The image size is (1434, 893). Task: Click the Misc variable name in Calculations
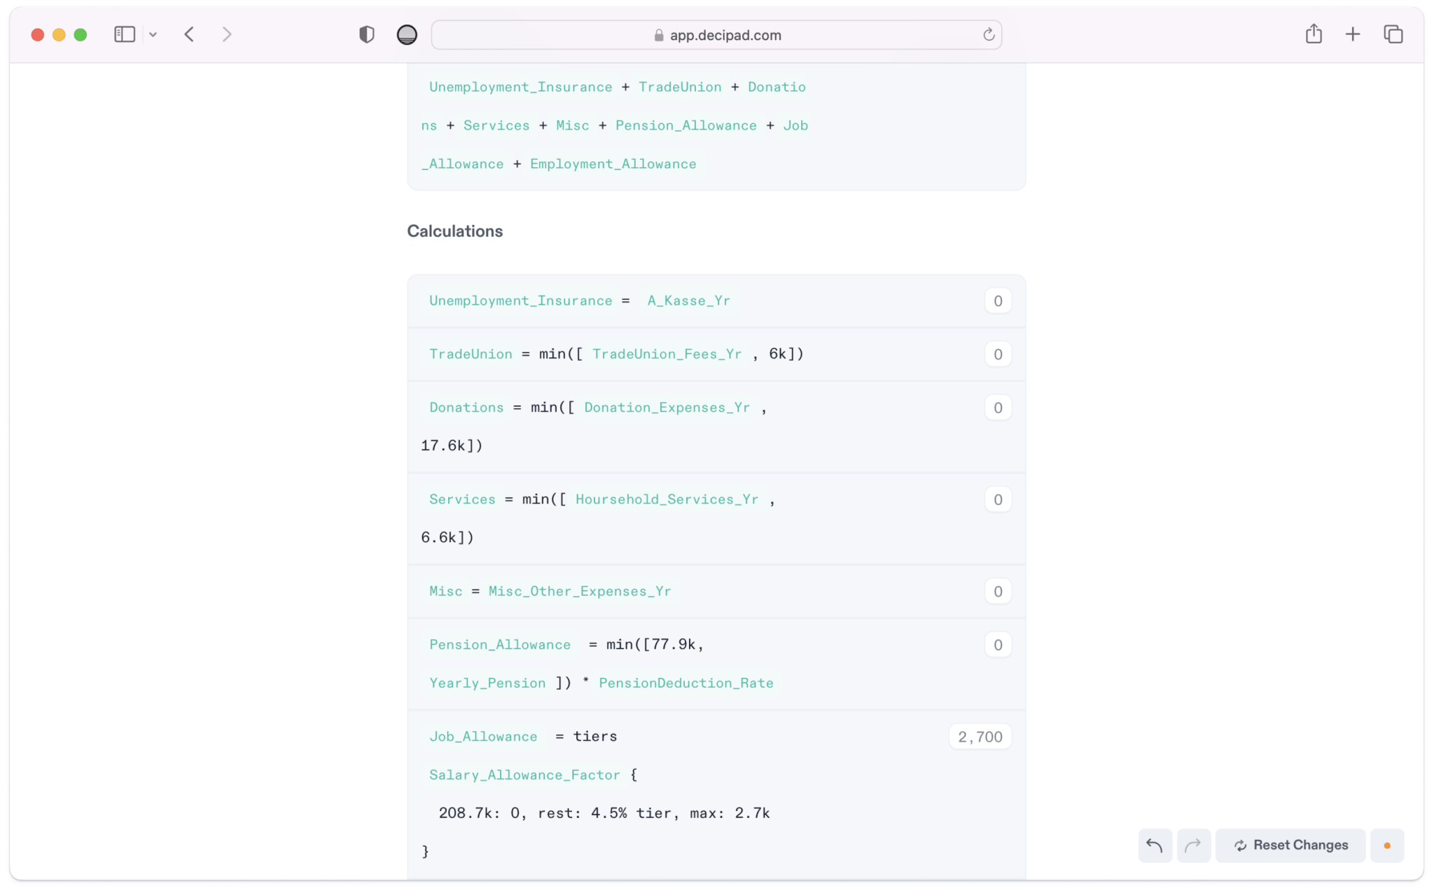click(446, 591)
